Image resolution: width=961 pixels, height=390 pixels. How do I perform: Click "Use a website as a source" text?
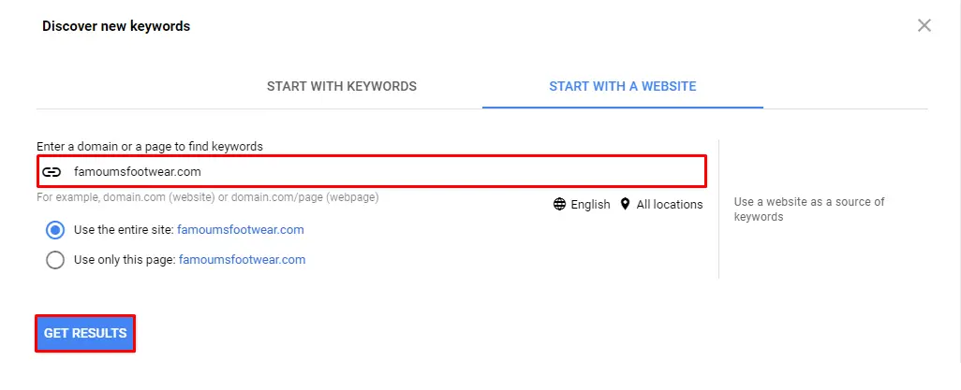coord(809,209)
